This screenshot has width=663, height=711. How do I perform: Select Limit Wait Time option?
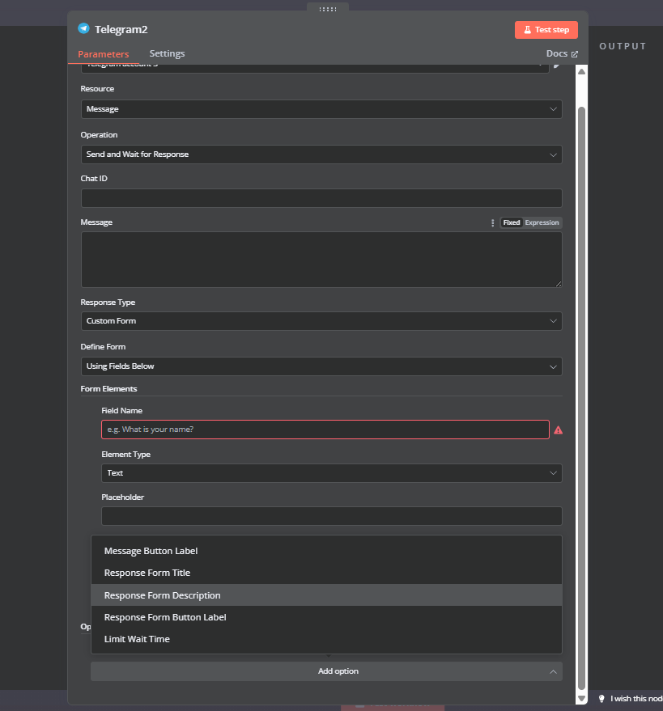point(326,639)
